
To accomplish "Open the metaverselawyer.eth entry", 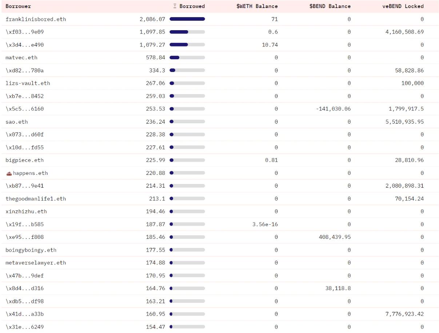I will (x=36, y=263).
